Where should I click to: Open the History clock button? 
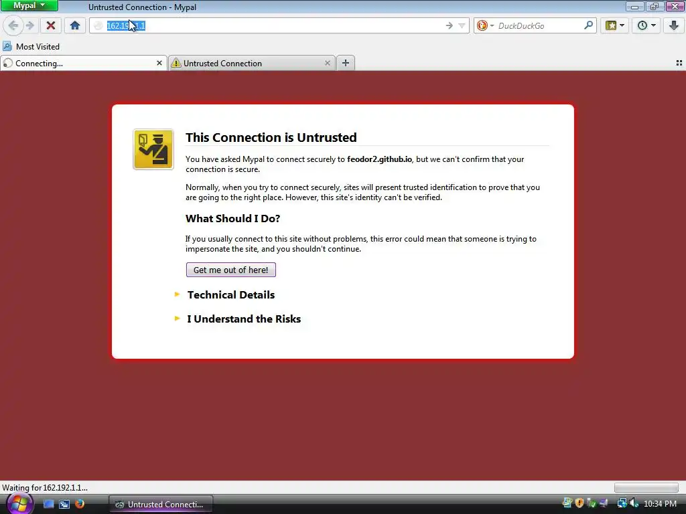tap(642, 26)
